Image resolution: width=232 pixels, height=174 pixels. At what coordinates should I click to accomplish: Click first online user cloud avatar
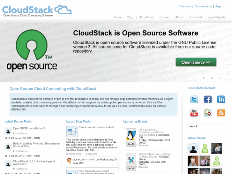193,148
